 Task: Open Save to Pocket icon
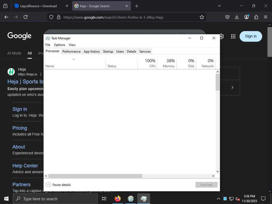pos(227,17)
